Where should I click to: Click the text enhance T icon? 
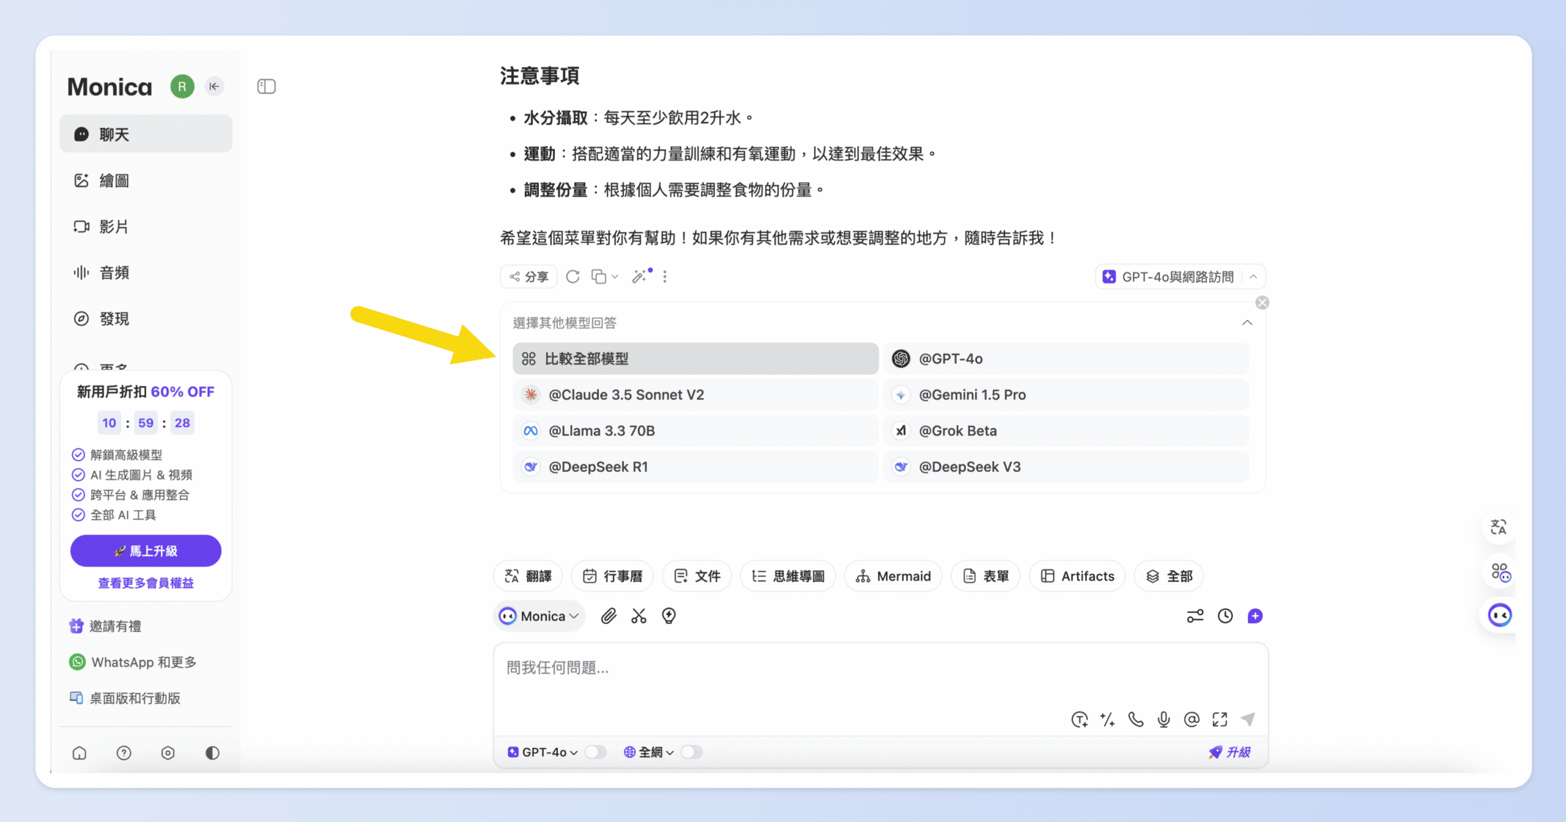[1080, 719]
